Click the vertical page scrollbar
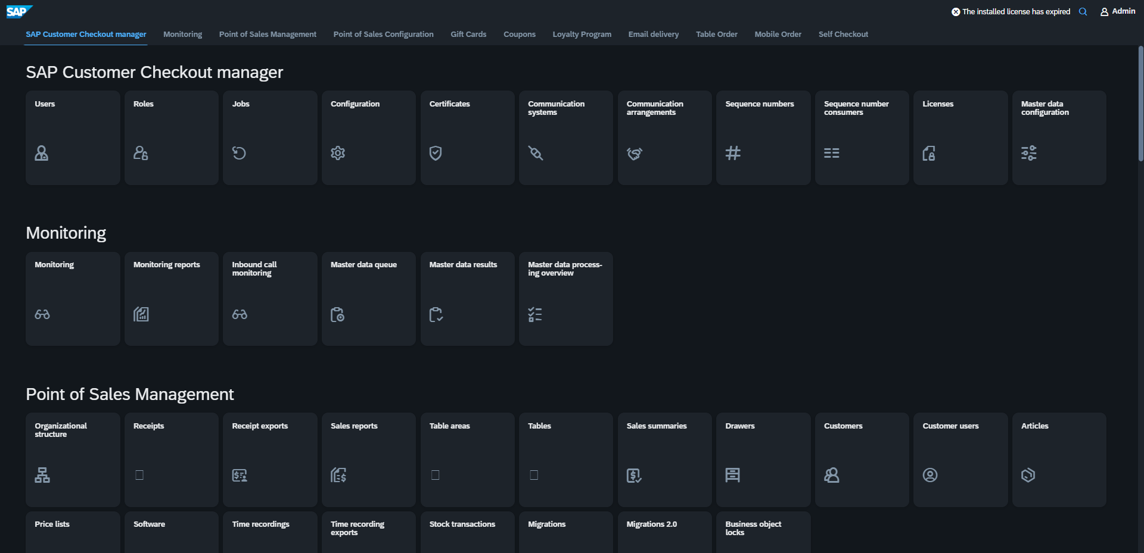This screenshot has height=553, width=1144. (x=1140, y=104)
